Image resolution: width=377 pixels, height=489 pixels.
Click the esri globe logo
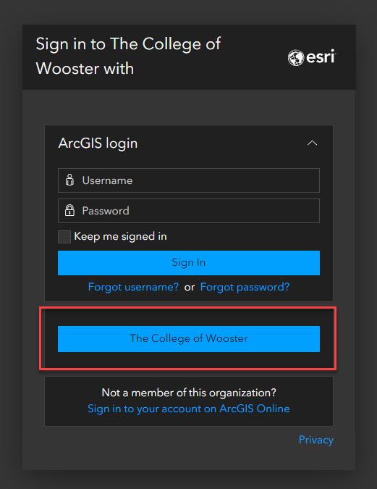pyautogui.click(x=296, y=58)
